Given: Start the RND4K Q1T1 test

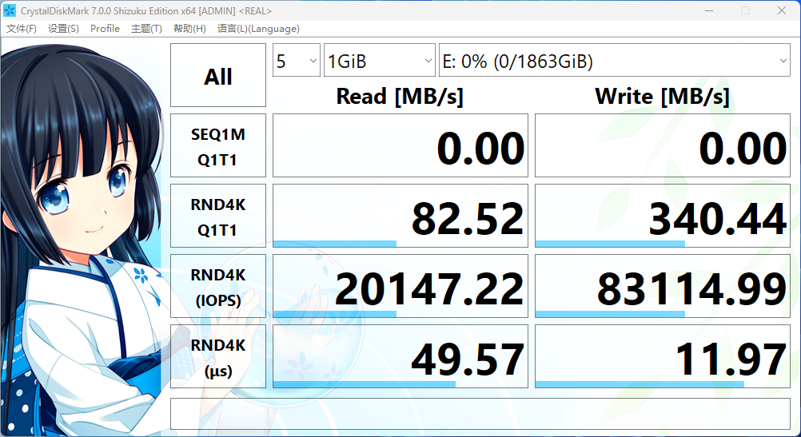Looking at the screenshot, I should pyautogui.click(x=218, y=217).
